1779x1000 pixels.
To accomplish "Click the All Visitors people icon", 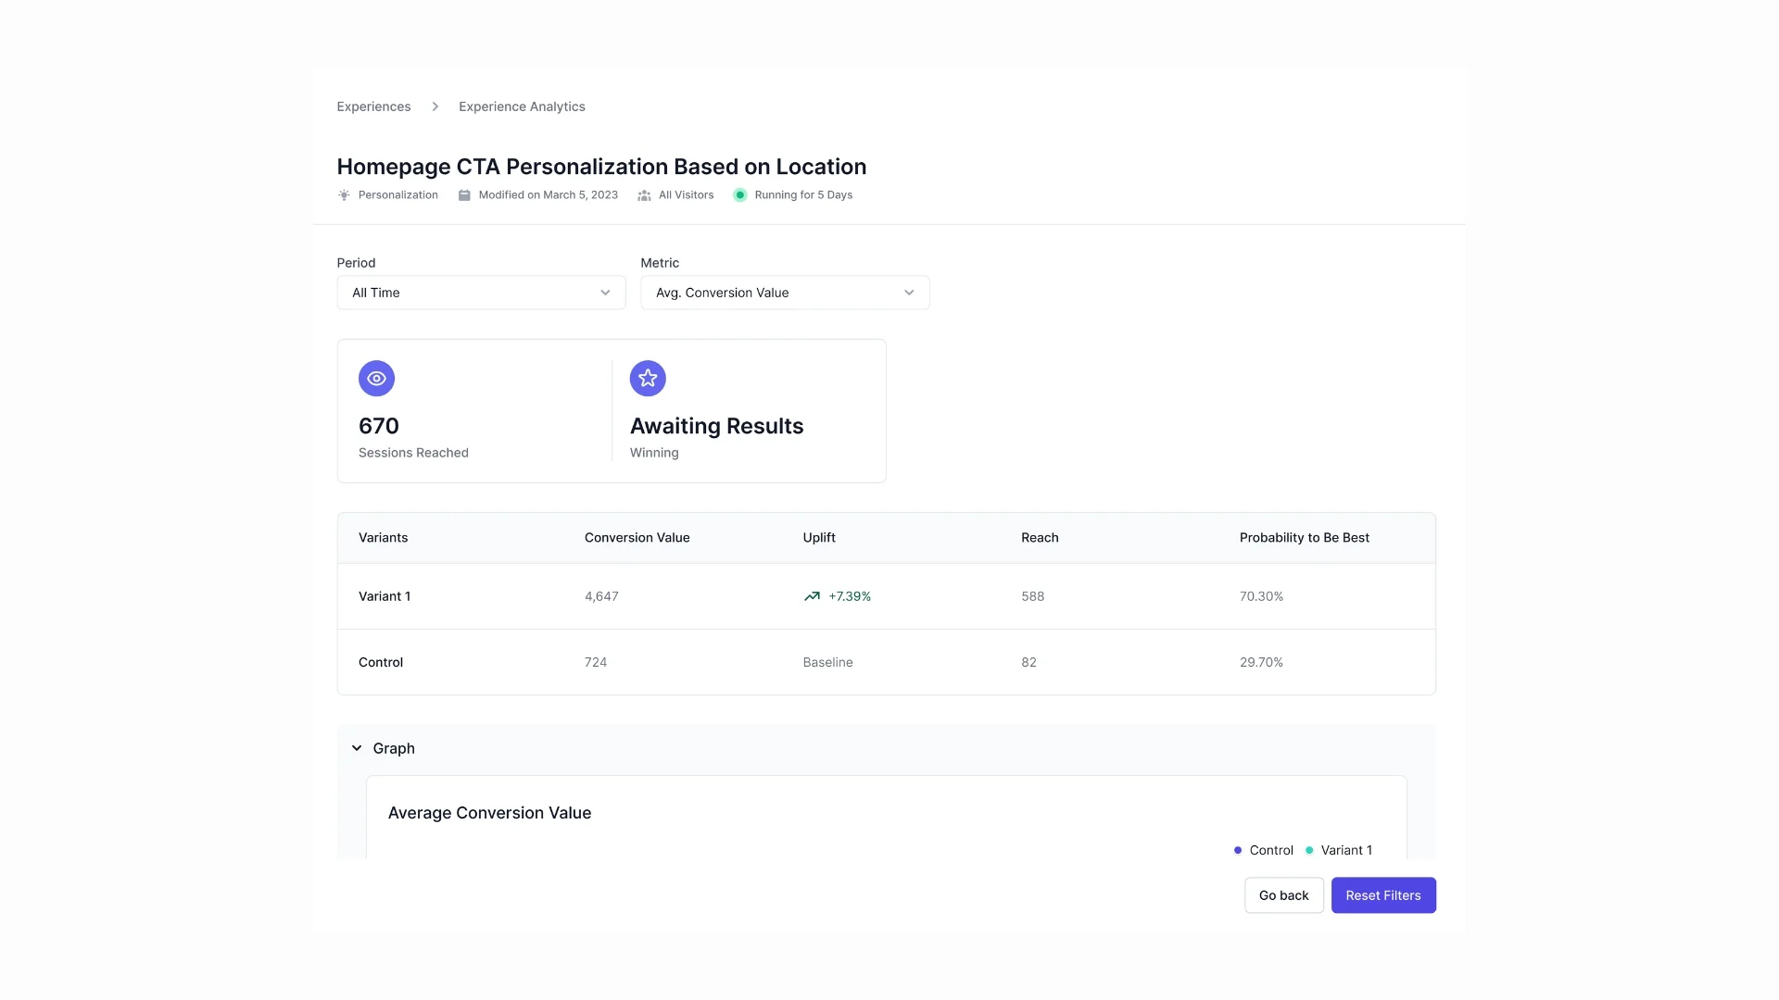I will point(644,195).
